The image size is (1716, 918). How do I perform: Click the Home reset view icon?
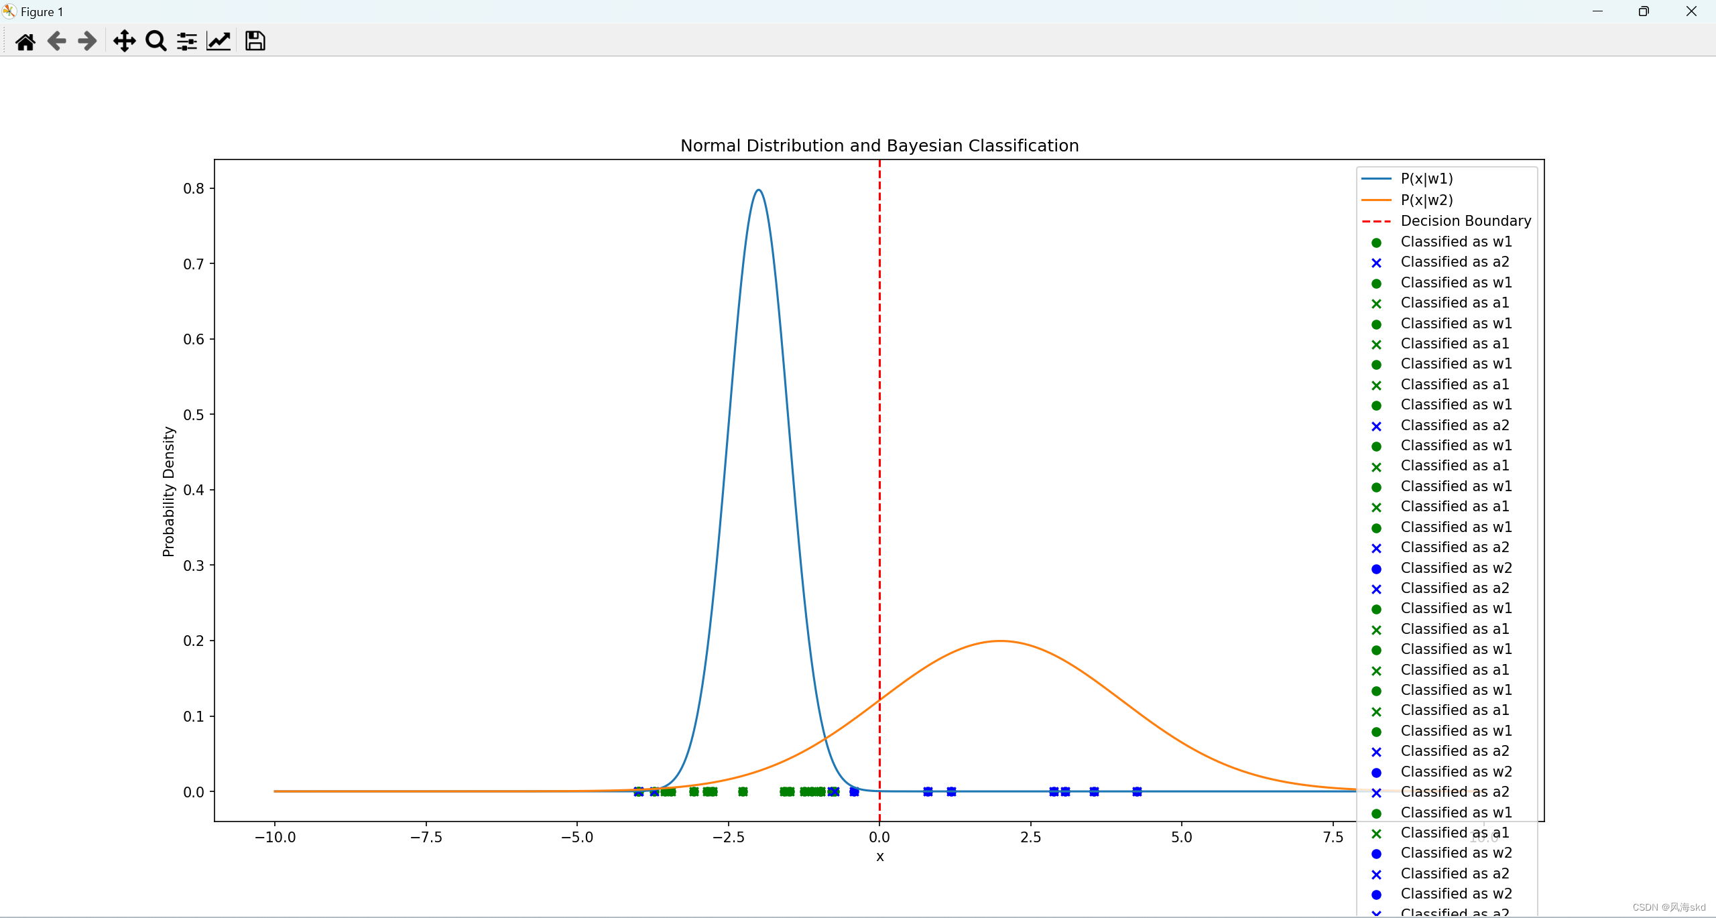[25, 42]
